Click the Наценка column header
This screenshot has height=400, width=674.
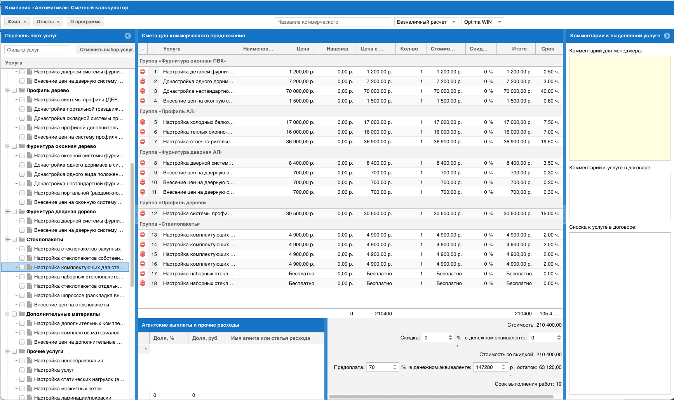click(337, 49)
